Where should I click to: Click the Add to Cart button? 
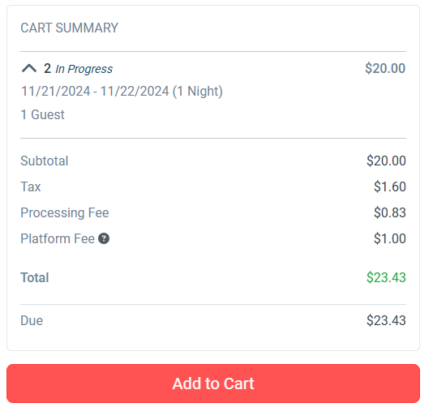(x=213, y=384)
